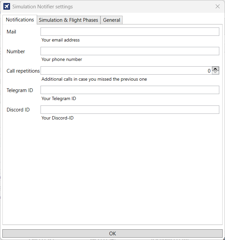Click the 'Discord ID' field label

[x=18, y=110]
